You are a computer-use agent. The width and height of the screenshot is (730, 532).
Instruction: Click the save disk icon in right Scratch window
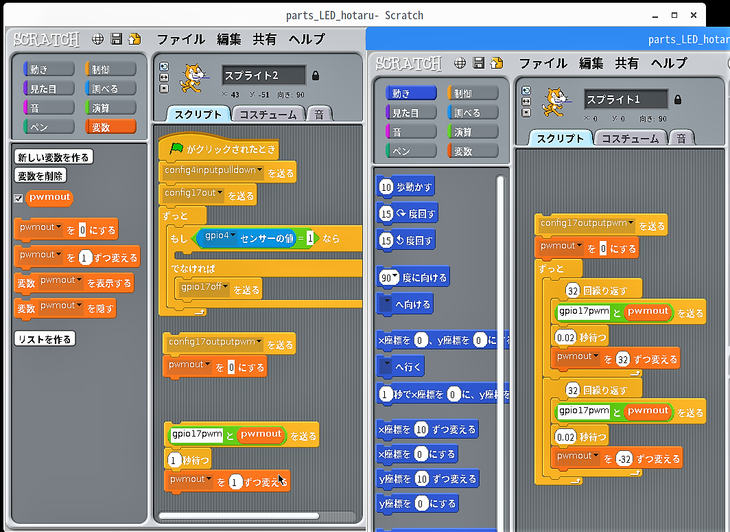479,63
